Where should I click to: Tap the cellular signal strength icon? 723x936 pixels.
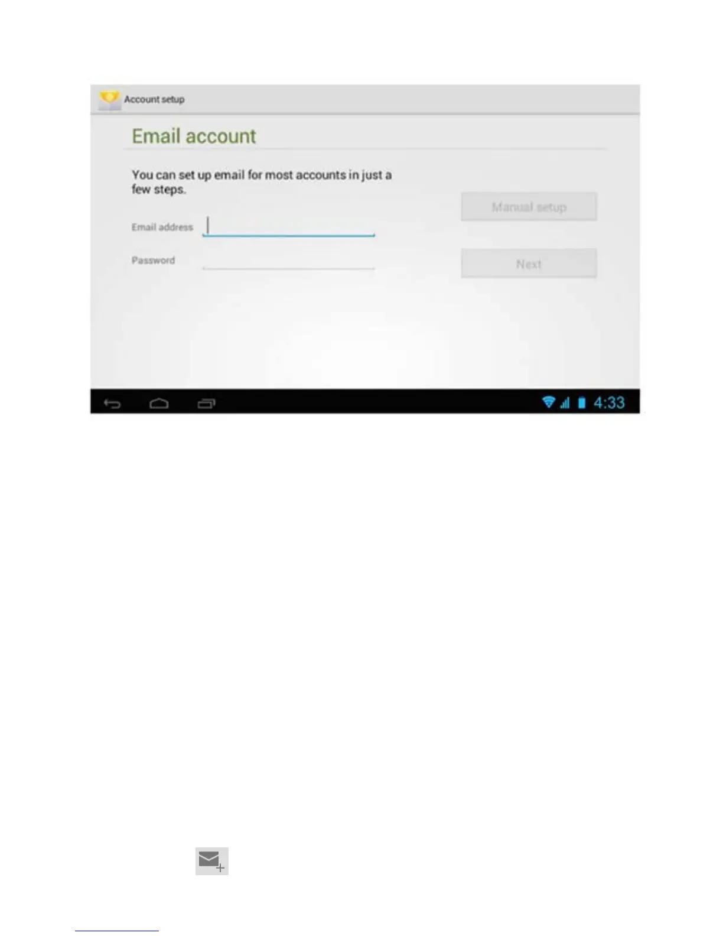(565, 403)
